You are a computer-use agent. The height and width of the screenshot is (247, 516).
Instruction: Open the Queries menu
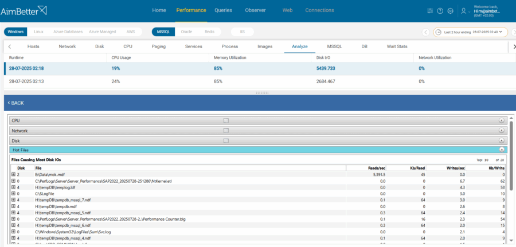[x=223, y=10]
